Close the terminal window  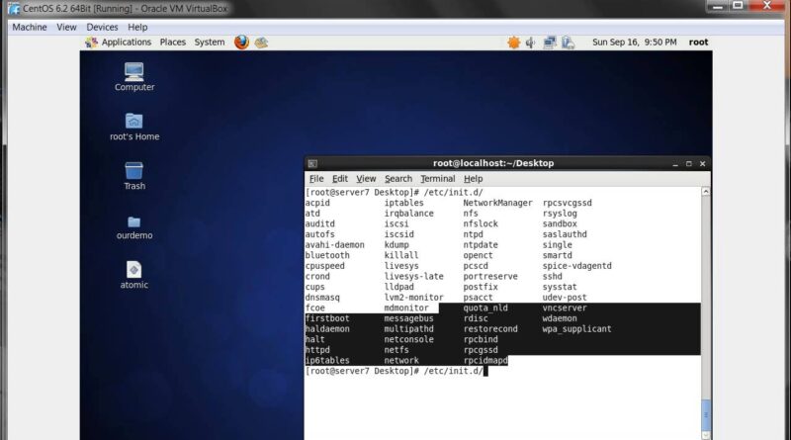point(702,163)
